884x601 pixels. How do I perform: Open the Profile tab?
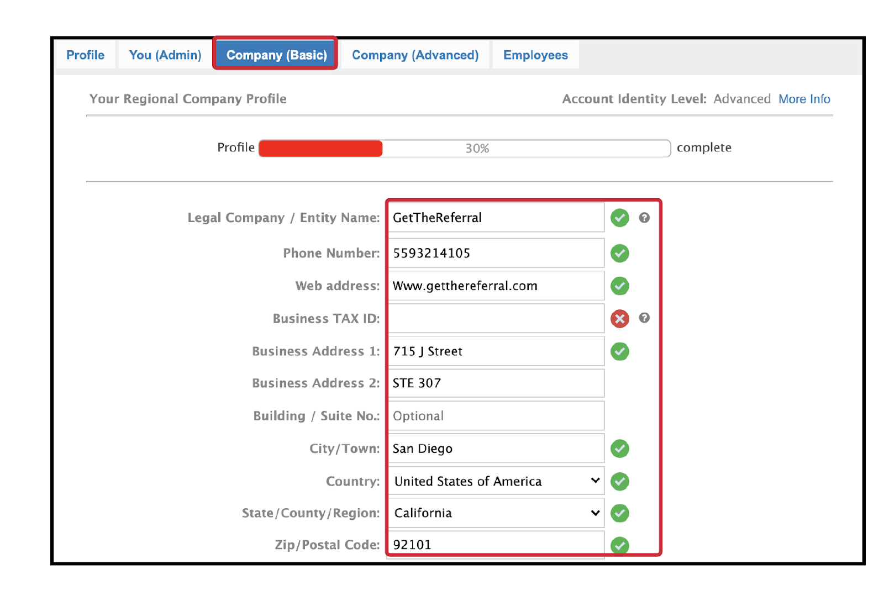(86, 55)
